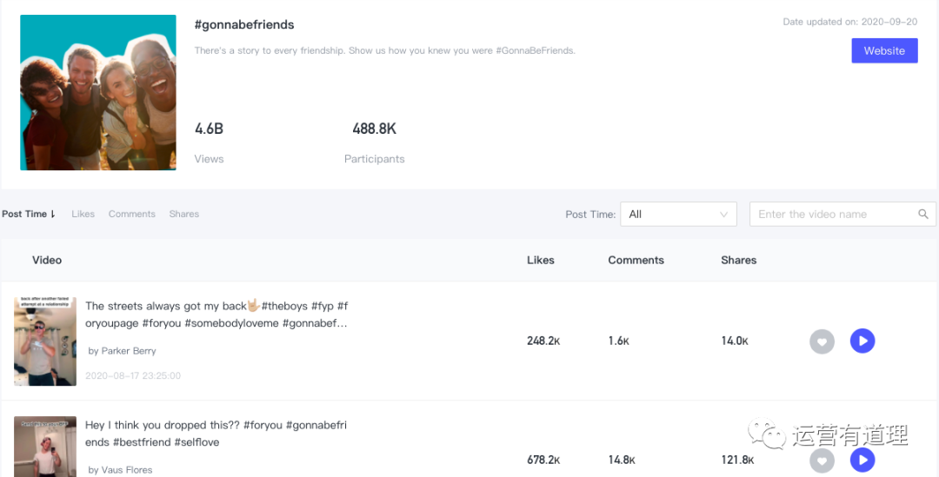Sort videos by Comments

pyautogui.click(x=132, y=214)
